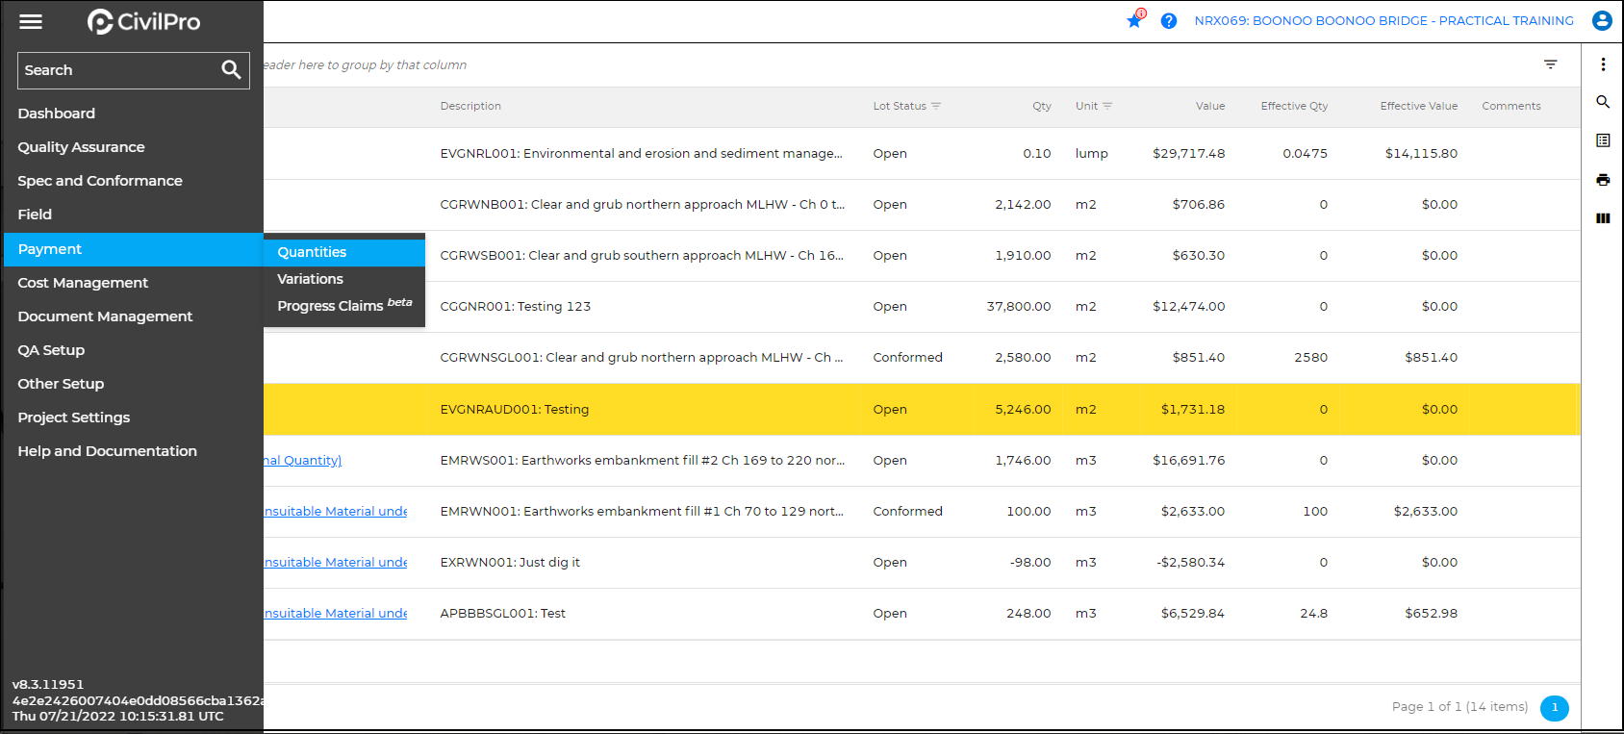
Task: Click the grid filter icon near top right
Action: (x=1551, y=64)
